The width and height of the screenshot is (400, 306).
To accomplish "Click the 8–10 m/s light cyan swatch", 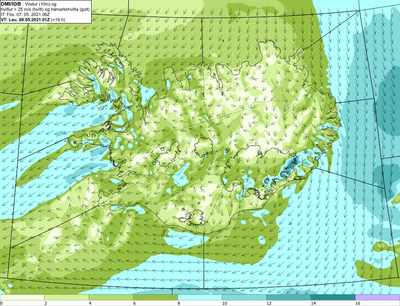I will tap(200, 297).
